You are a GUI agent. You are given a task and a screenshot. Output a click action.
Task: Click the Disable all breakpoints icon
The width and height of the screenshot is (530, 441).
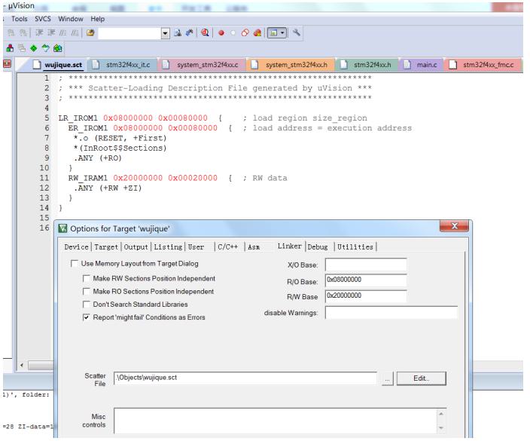[x=245, y=33]
